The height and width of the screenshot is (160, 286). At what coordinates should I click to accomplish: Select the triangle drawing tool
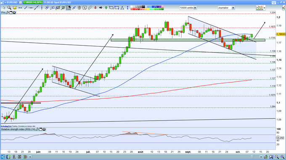122,8
